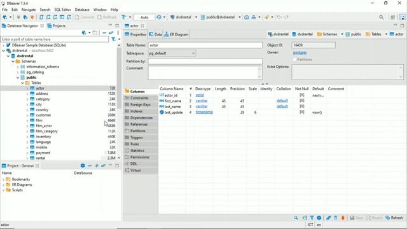Click the Statistics section
The image size is (407, 229).
[141, 151]
